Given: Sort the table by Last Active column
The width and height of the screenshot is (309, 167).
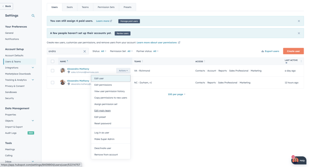Looking at the screenshot, I should 301,61.
